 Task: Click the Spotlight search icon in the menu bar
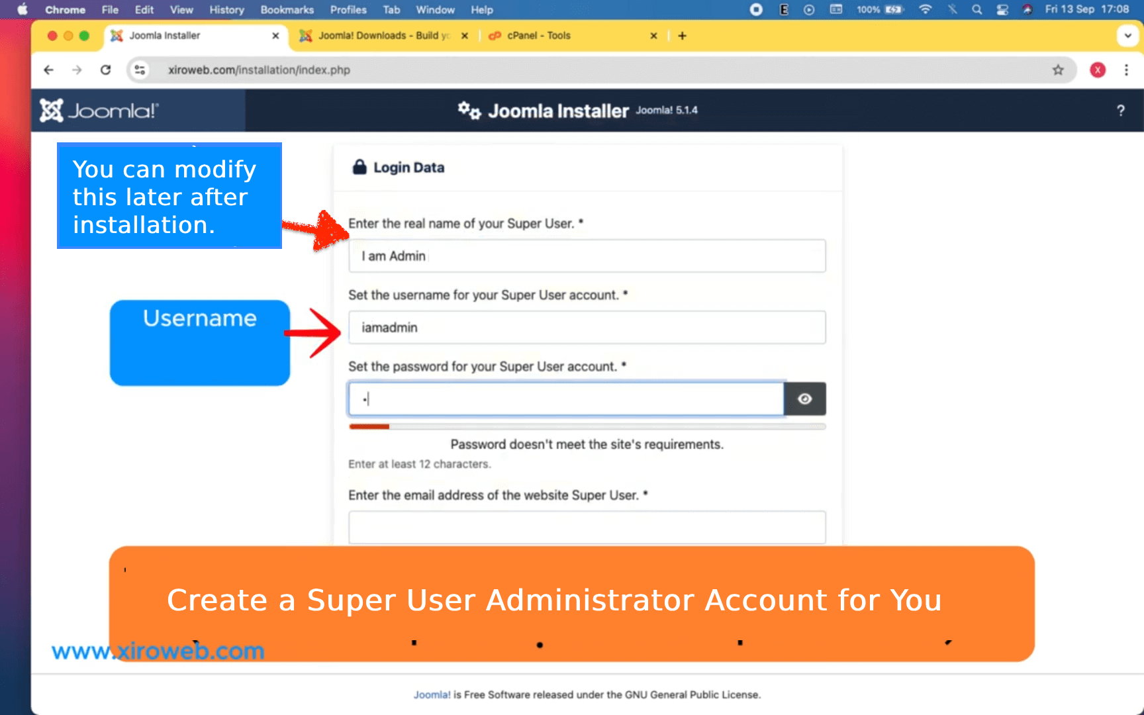977,9
